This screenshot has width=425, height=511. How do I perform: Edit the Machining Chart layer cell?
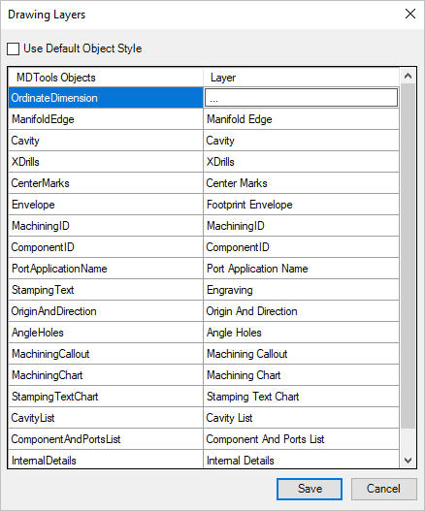(301, 375)
